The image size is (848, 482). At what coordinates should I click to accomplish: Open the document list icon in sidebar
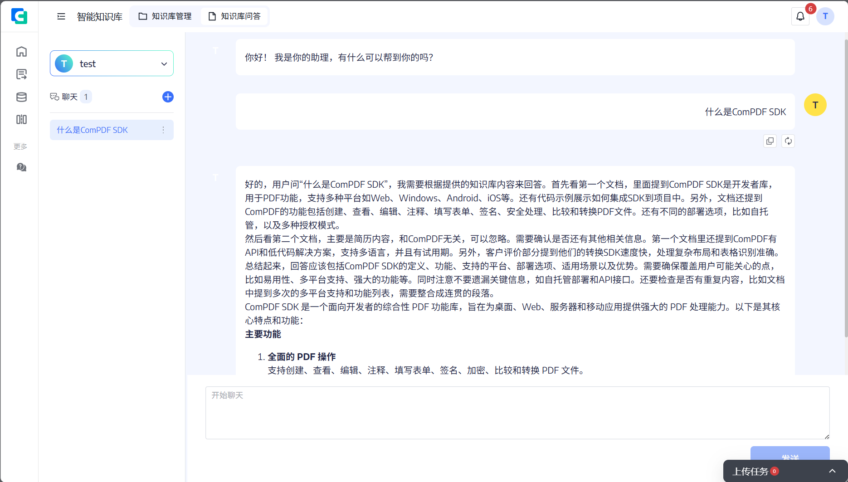click(21, 74)
